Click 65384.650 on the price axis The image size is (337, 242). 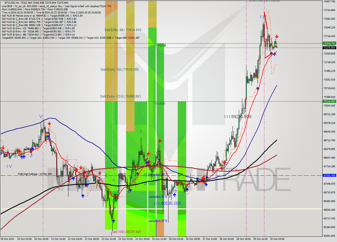(329, 227)
